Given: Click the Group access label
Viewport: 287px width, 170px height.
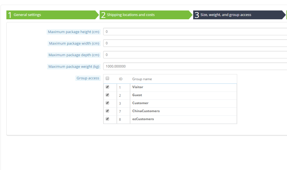Looking at the screenshot, I should coord(88,78).
